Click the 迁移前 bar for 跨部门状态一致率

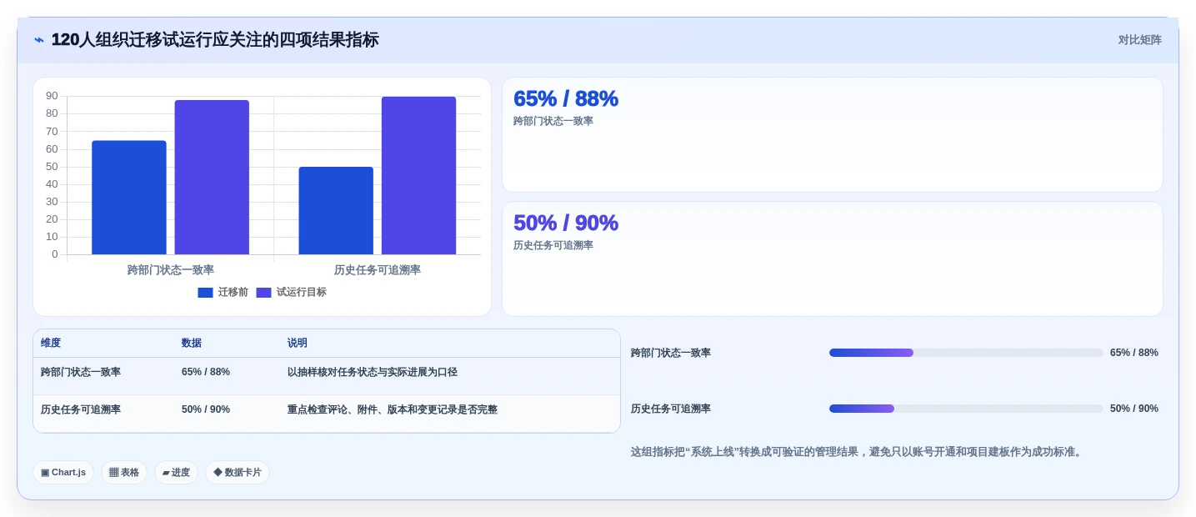[129, 198]
